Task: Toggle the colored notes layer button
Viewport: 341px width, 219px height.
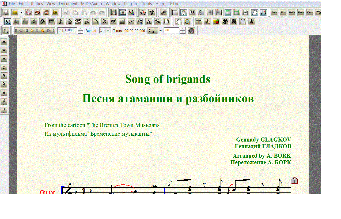Action: (x=131, y=12)
